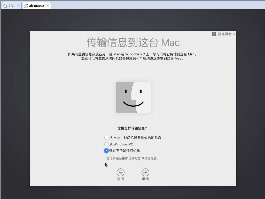265x199 pixels.
Task: Click the home icon in the 主页 tab
Action: (5, 5)
